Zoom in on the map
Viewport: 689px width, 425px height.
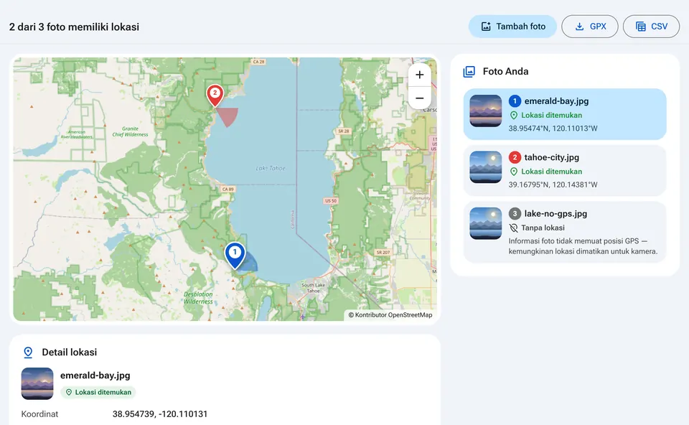pyautogui.click(x=420, y=75)
